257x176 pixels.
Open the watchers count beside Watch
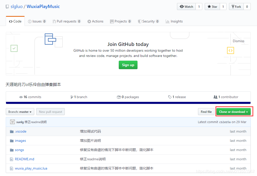coord(199,6)
